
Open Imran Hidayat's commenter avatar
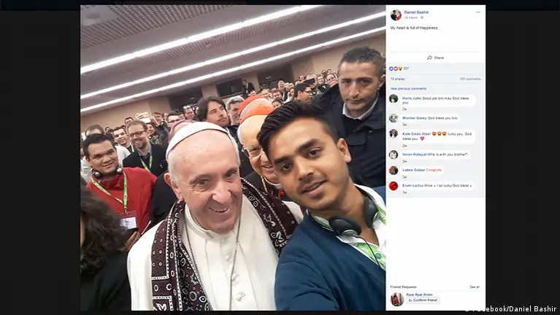click(x=394, y=155)
